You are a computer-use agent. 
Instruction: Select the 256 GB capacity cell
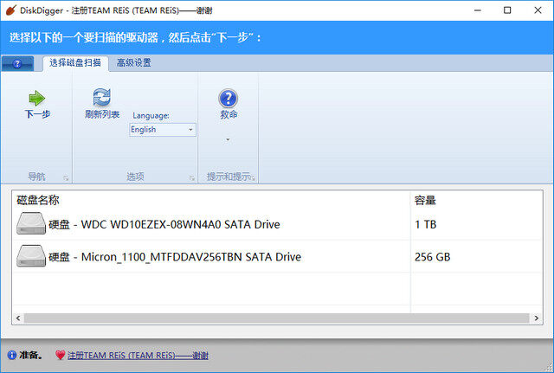(x=433, y=257)
